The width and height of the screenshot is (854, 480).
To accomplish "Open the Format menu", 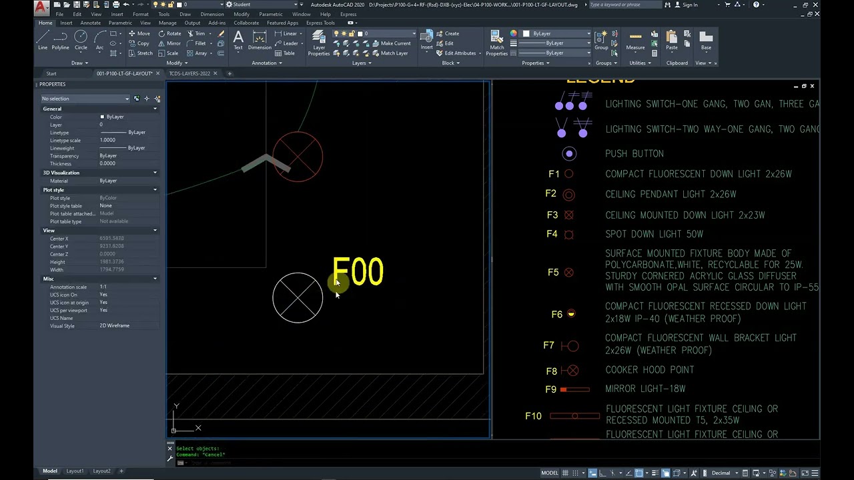I will tap(141, 14).
